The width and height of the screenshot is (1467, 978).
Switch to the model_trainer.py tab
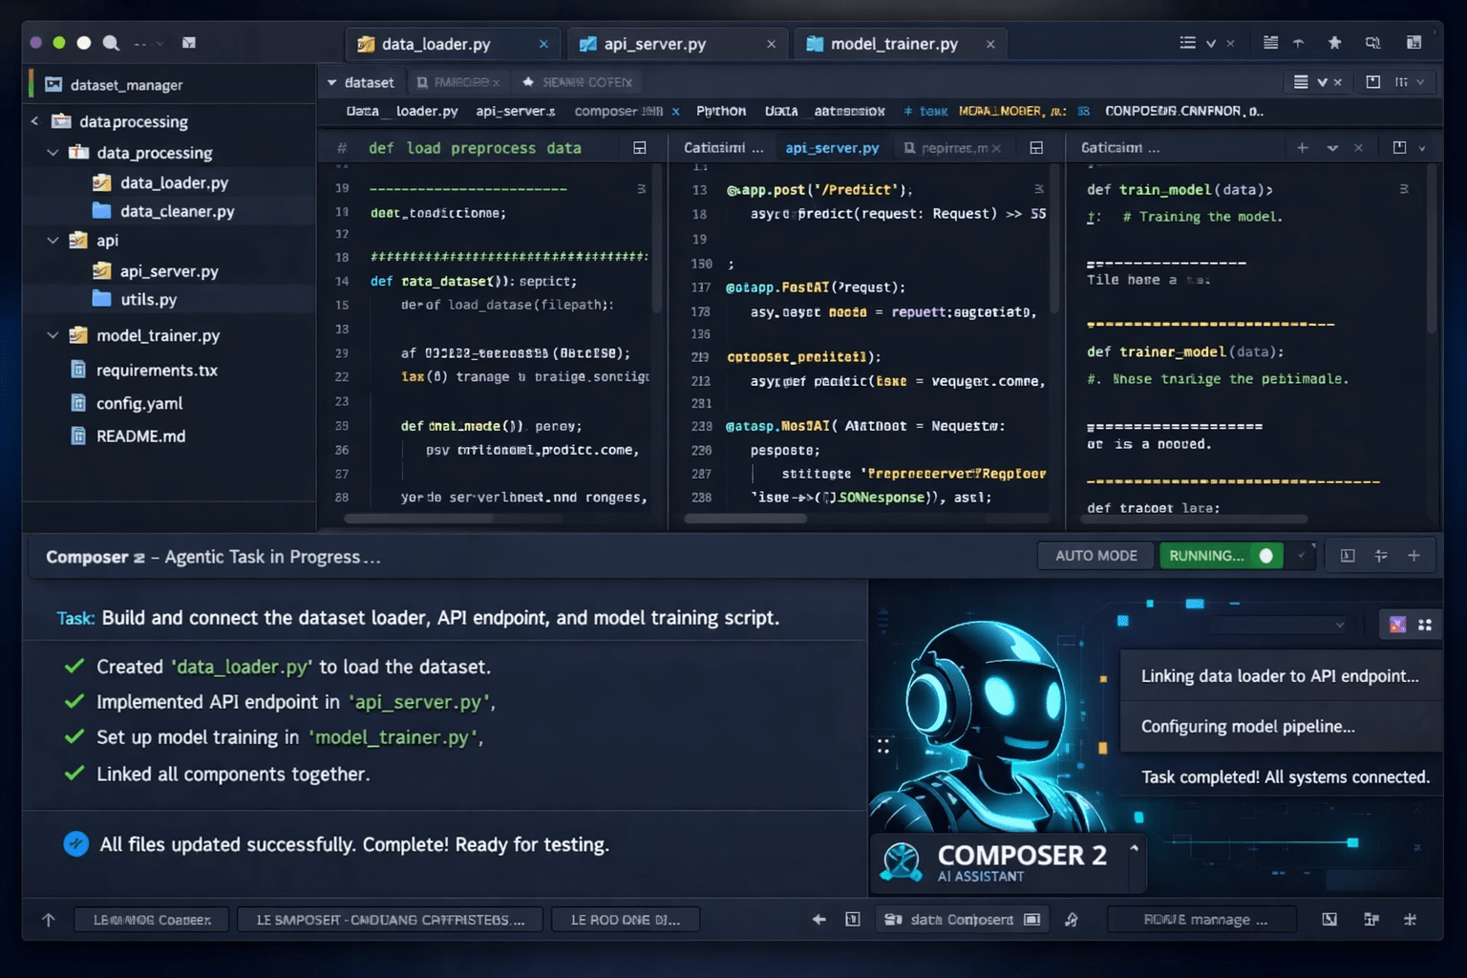893,44
